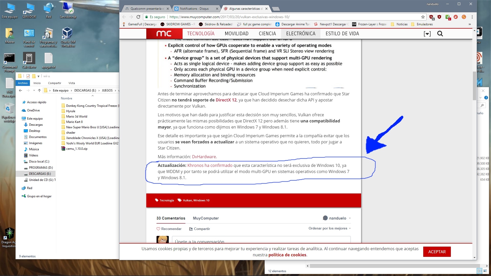The width and height of the screenshot is (491, 276).
Task: Open Este equipo desktop icon
Action: 9,11
